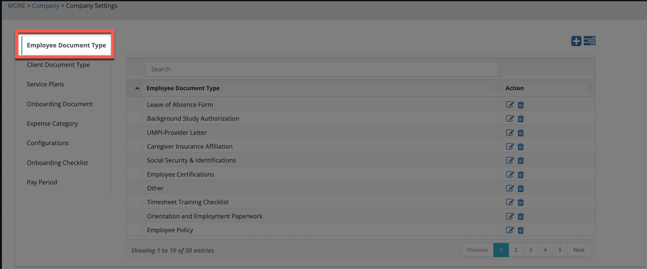Edit the Employee Policy entry
Viewport: 647px width, 269px height.
510,230
